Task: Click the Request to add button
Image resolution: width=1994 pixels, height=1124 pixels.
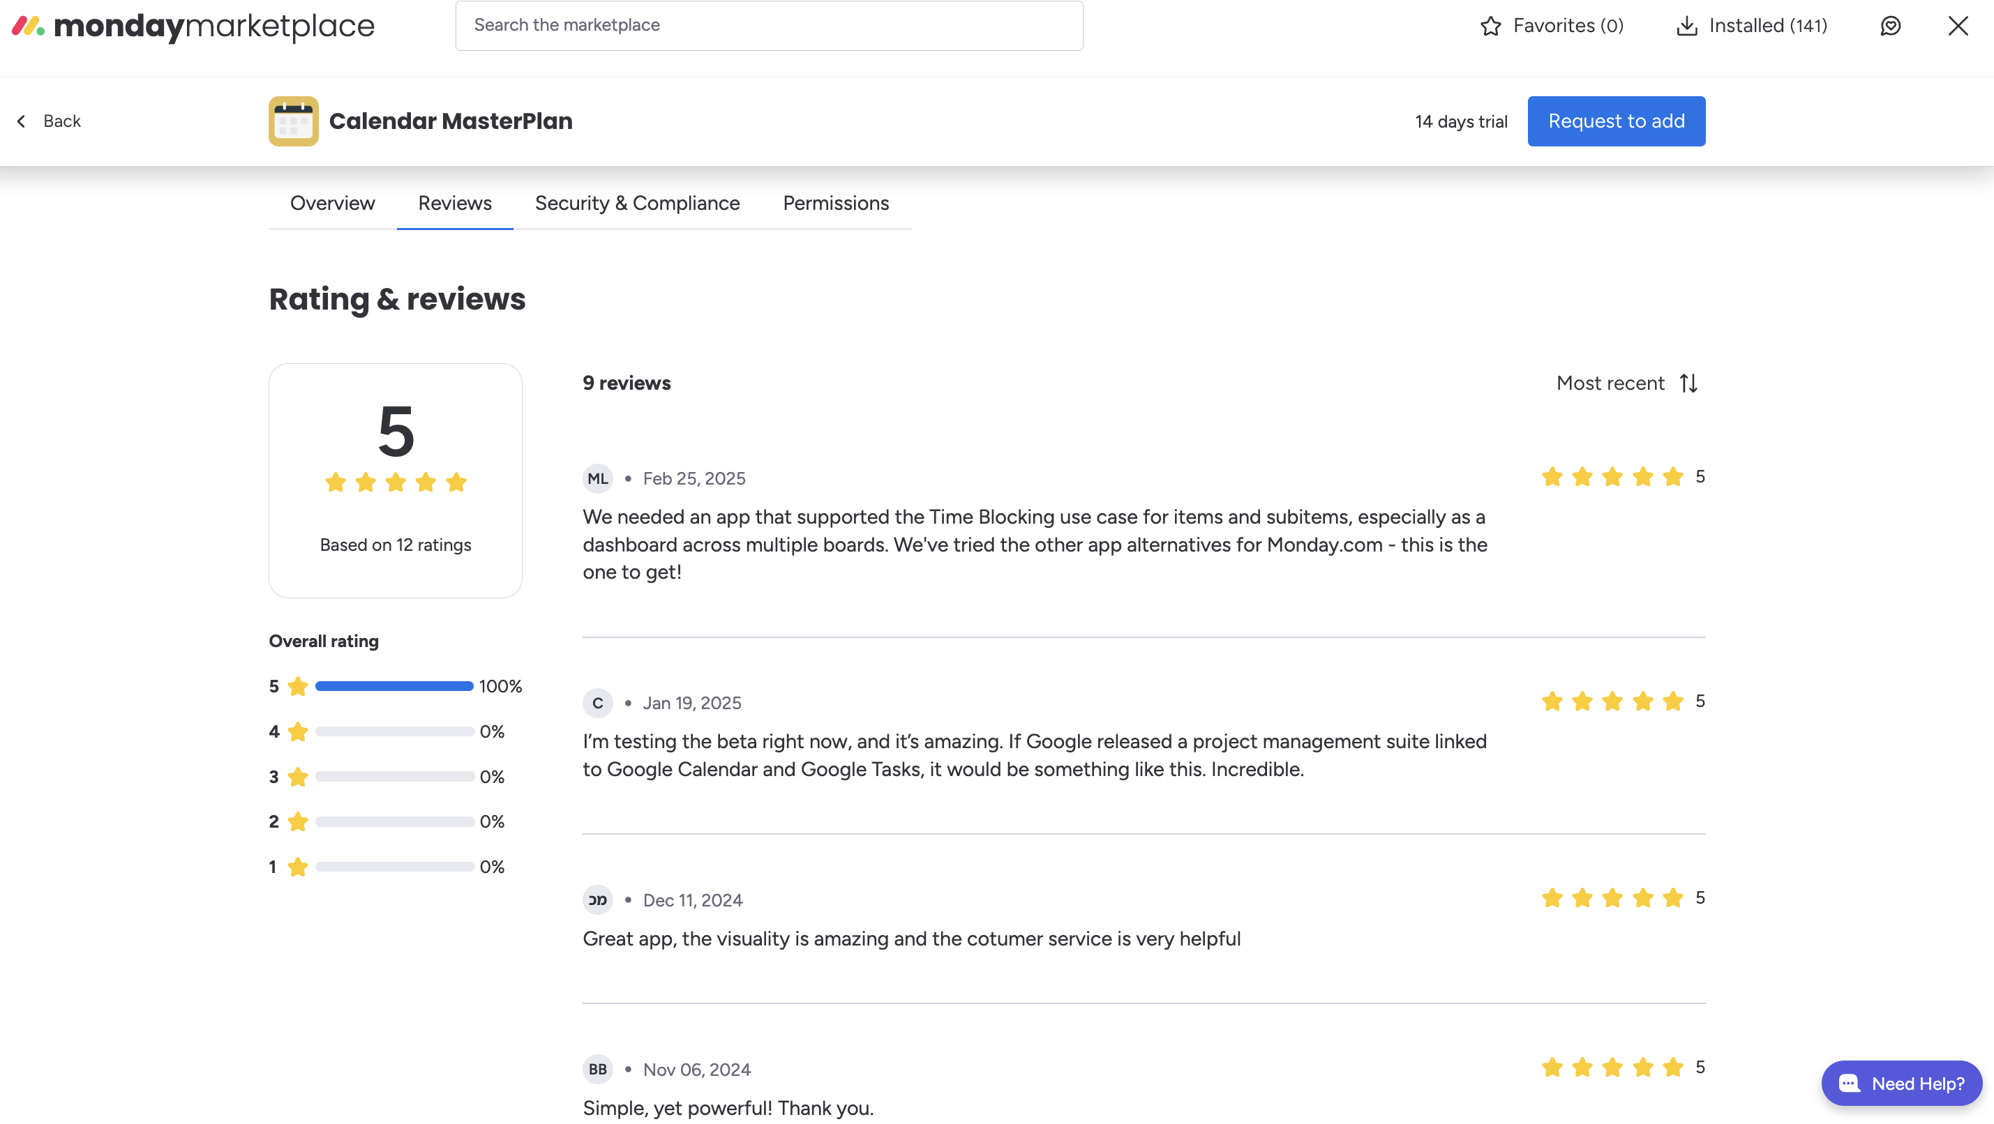Action: coord(1617,121)
